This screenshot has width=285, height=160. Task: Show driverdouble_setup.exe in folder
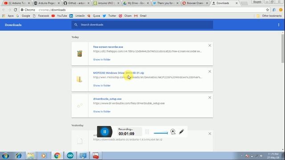click(102, 112)
